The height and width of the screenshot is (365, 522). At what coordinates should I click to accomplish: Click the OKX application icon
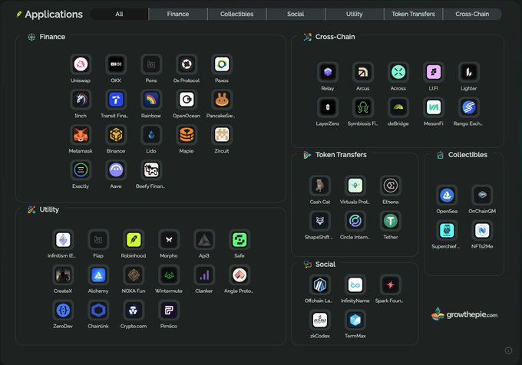point(116,64)
